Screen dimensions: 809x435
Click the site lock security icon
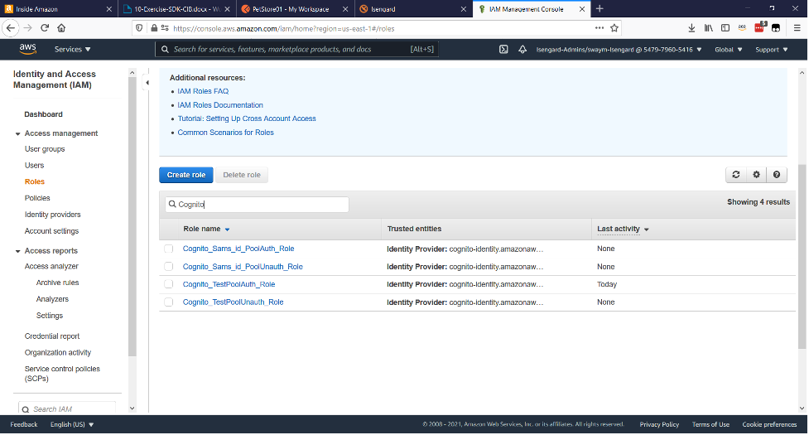(x=154, y=28)
